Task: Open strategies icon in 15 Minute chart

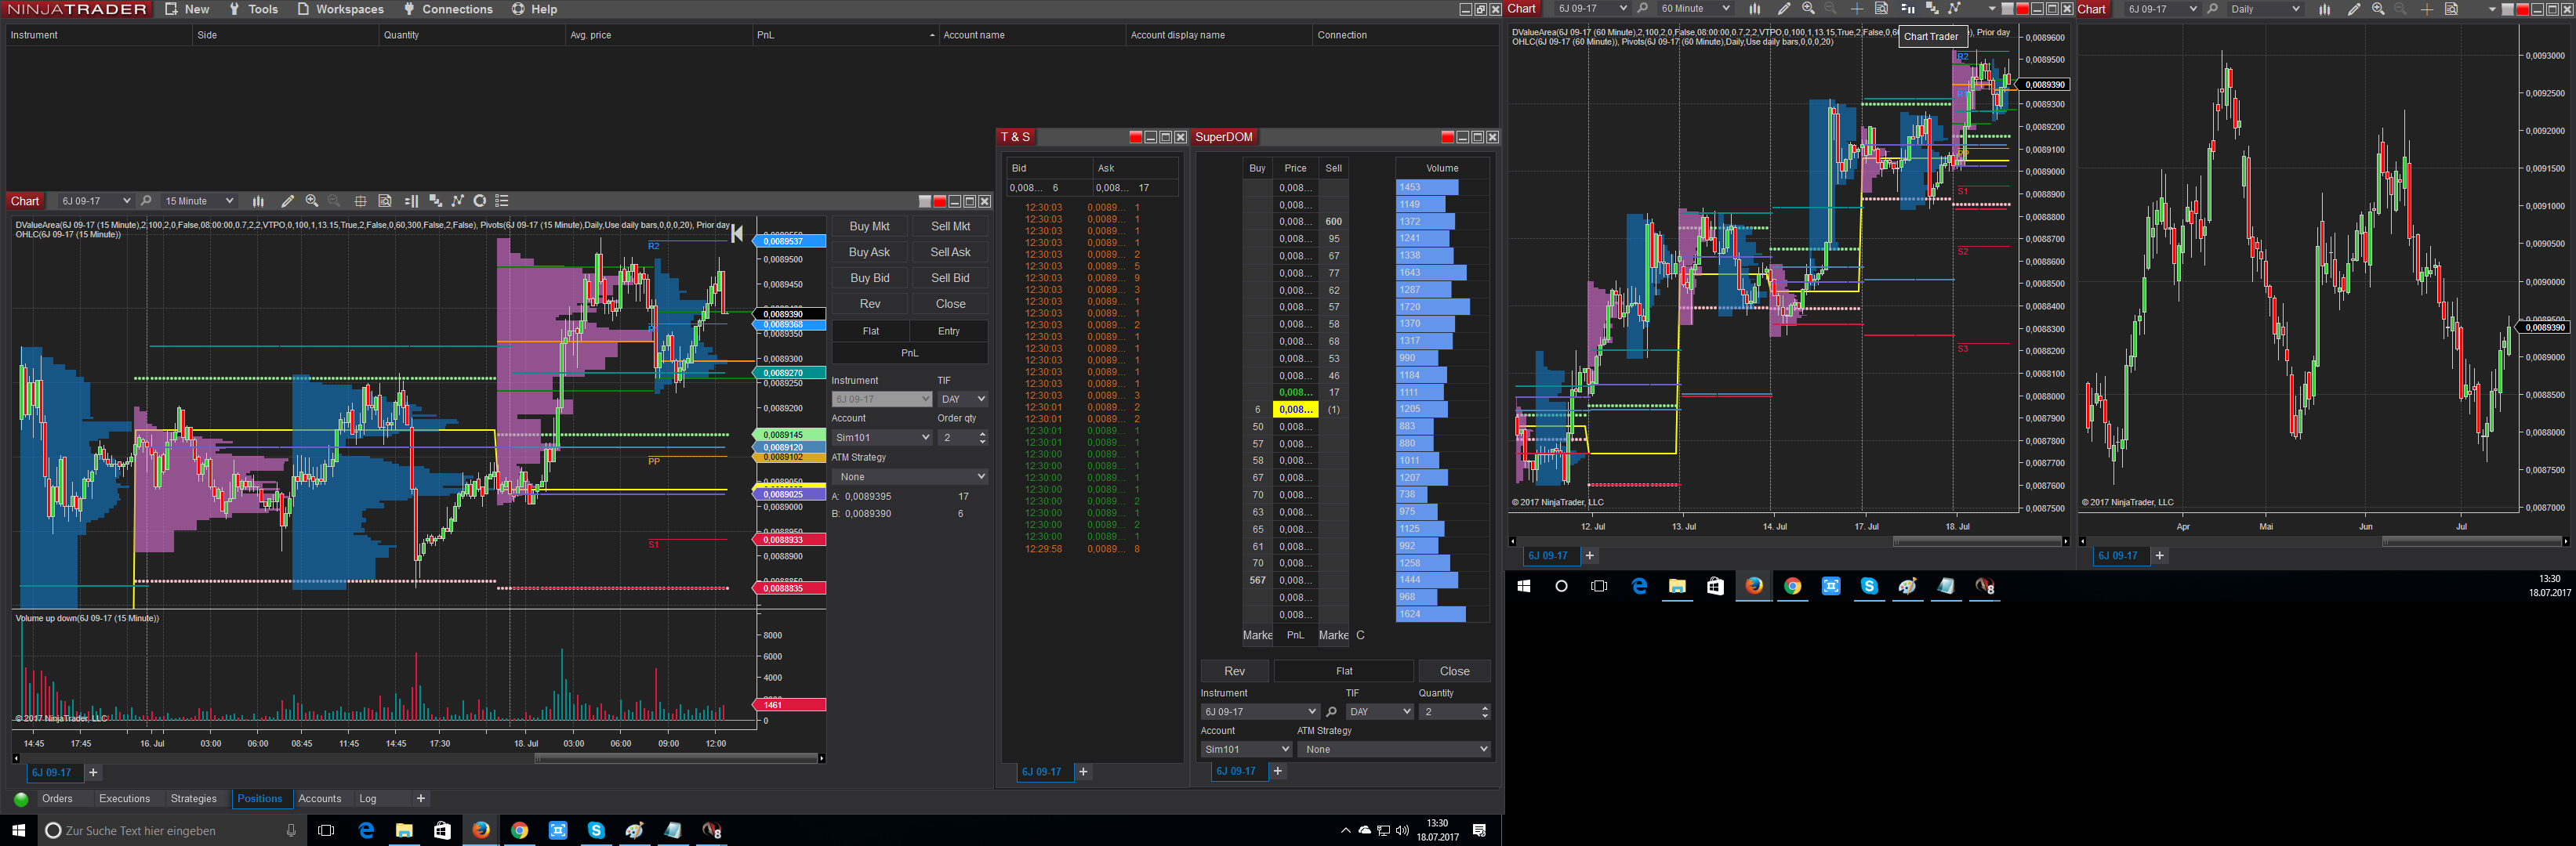Action: 458,201
